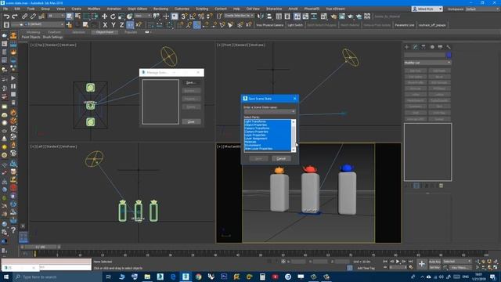Open the Workspaces dropdown

click(x=482, y=9)
